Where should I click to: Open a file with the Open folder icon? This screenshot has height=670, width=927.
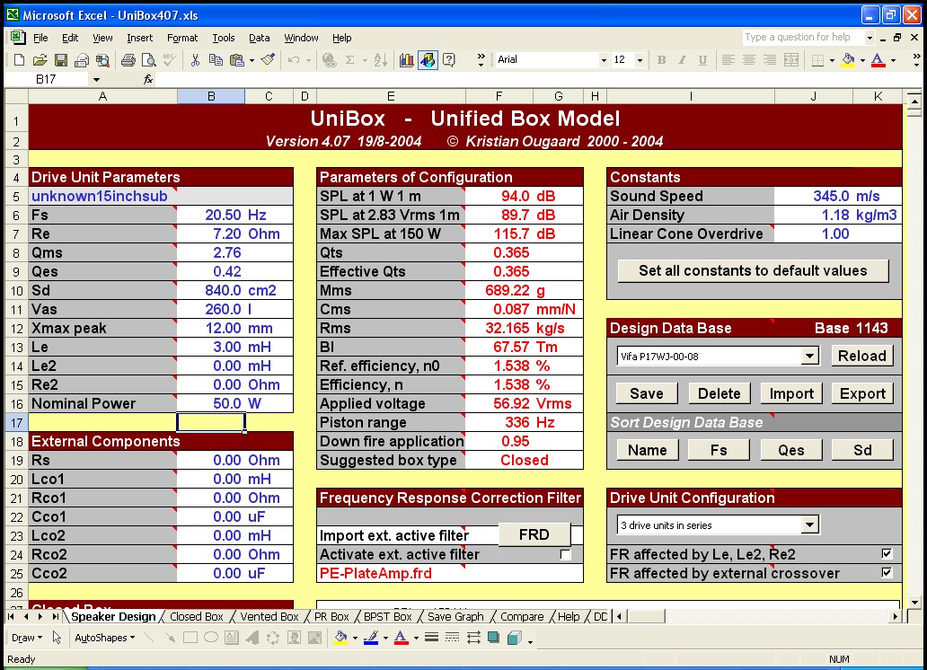[x=40, y=60]
